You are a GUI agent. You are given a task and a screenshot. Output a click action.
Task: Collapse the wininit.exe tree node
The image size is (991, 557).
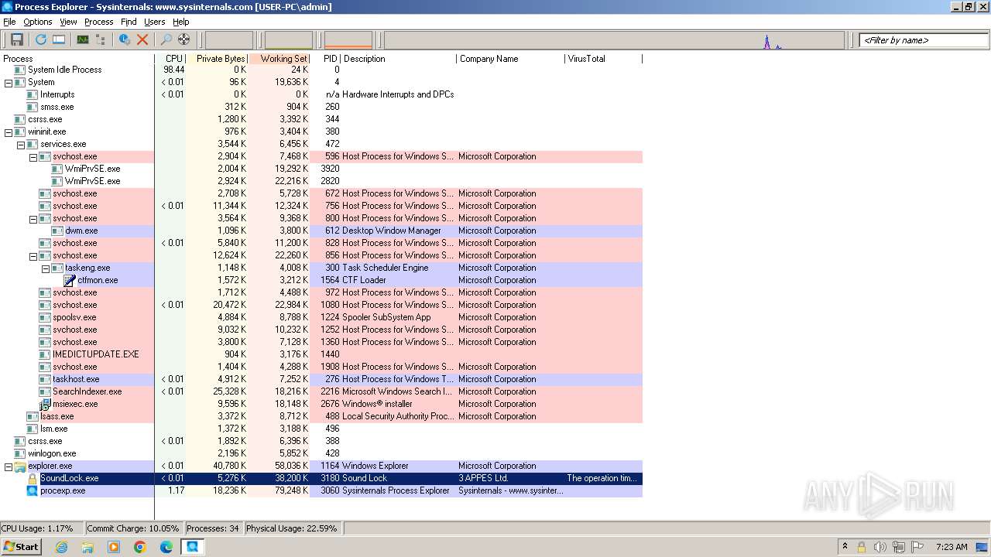(9, 132)
